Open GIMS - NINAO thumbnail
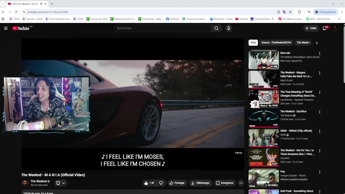 pyautogui.click(x=264, y=138)
